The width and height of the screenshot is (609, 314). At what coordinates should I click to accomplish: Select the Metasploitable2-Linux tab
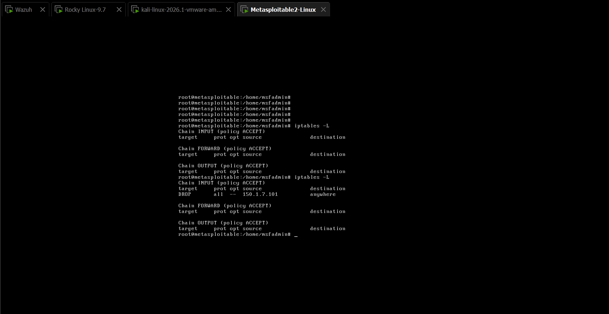tap(283, 10)
